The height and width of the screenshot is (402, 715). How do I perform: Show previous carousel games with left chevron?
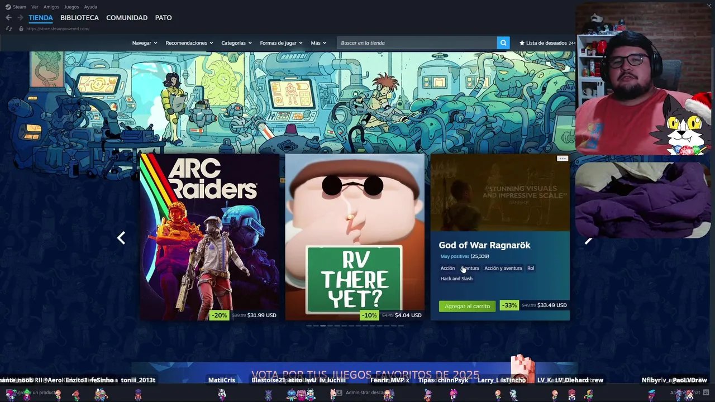(121, 238)
